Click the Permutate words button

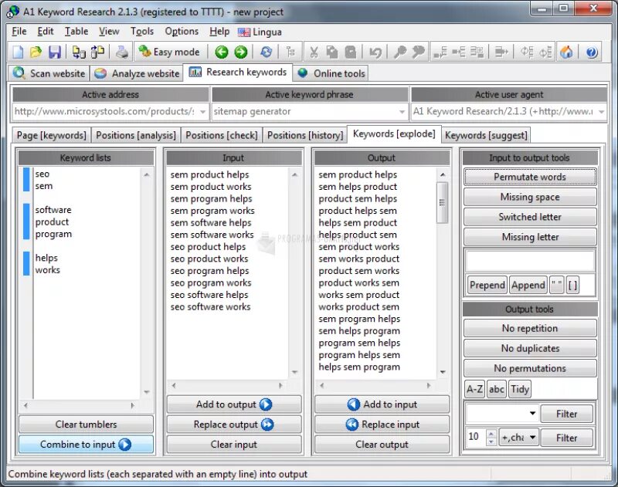(530, 177)
